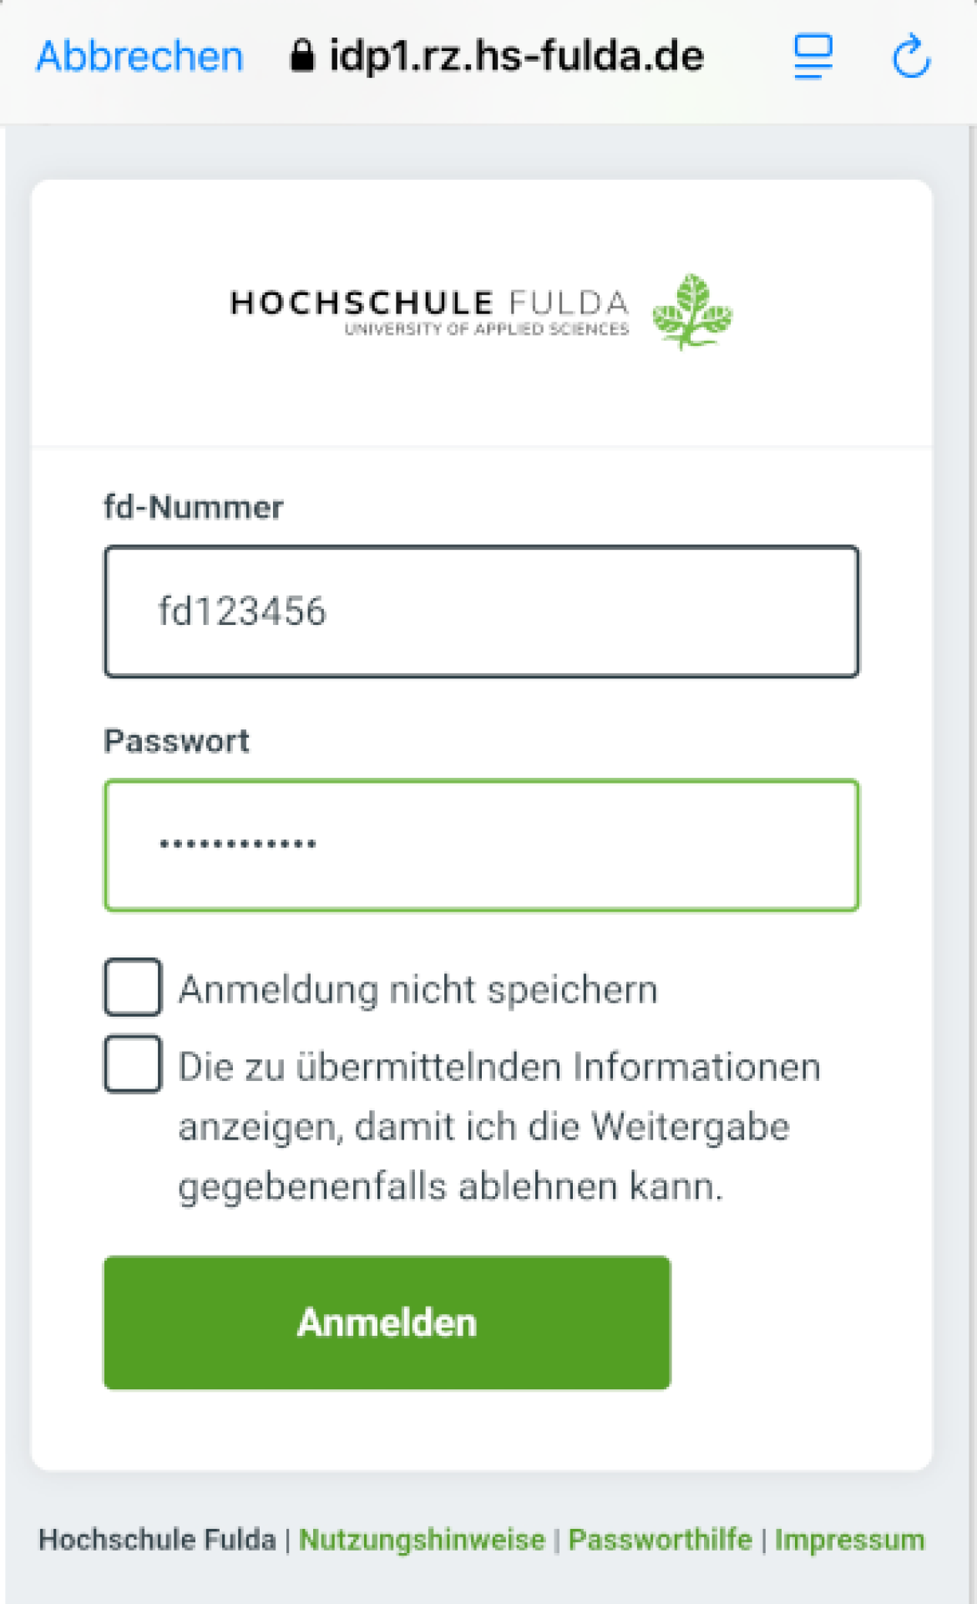The height and width of the screenshot is (1604, 977).
Task: Reload the page with refresh icon
Action: click(911, 57)
